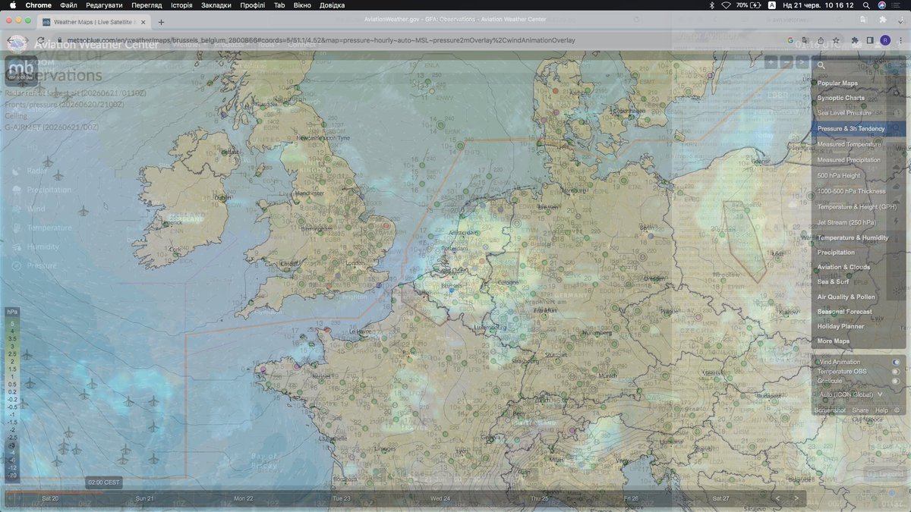Open the Закладки menu

(x=216, y=5)
